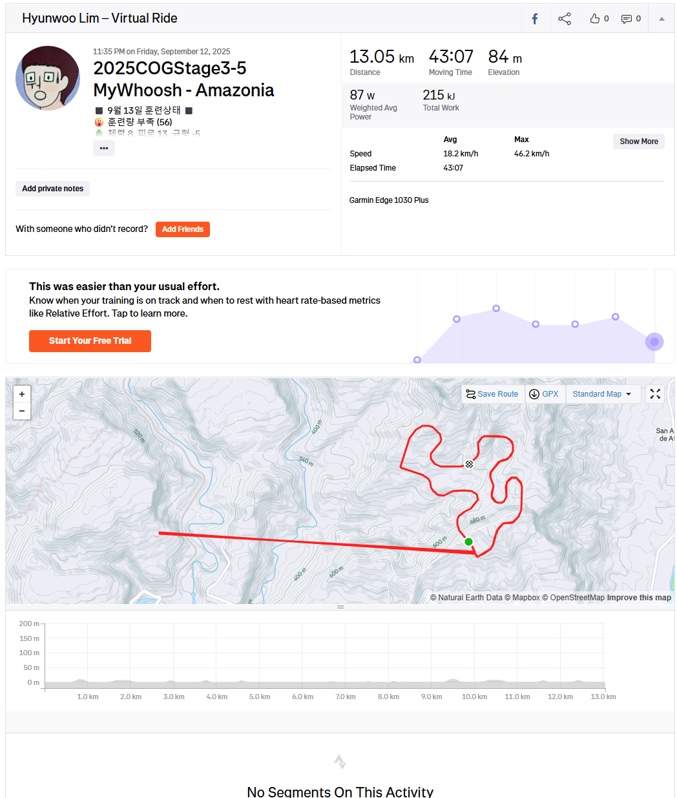The image size is (677, 798).
Task: Click the athlete profile avatar
Action: click(x=48, y=78)
